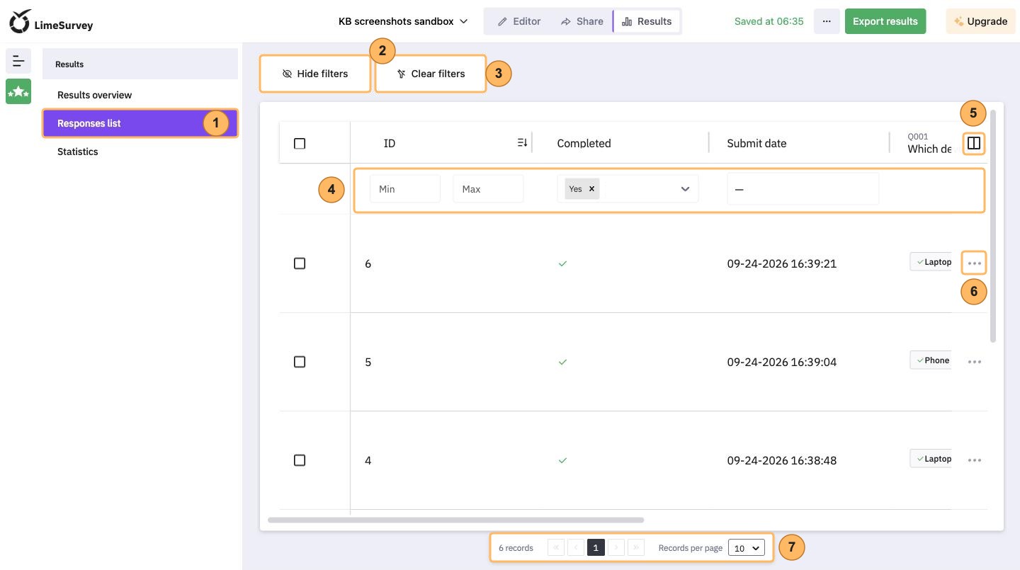Click the ID Min filter field
Screen dimensions: 1020x570
point(405,189)
